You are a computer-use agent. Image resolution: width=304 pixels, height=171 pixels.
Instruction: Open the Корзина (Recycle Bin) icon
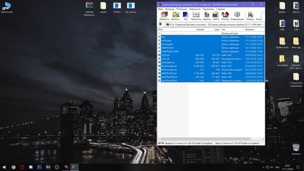click(296, 149)
